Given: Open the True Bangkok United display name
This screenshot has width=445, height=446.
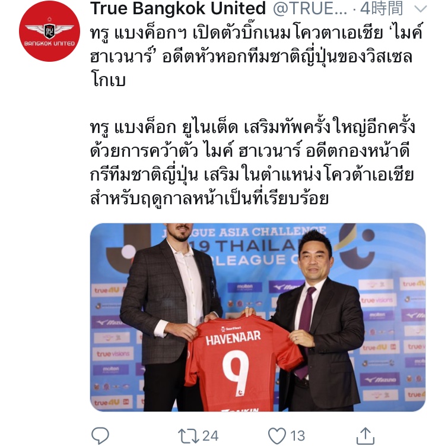Looking at the screenshot, I should point(178,8).
